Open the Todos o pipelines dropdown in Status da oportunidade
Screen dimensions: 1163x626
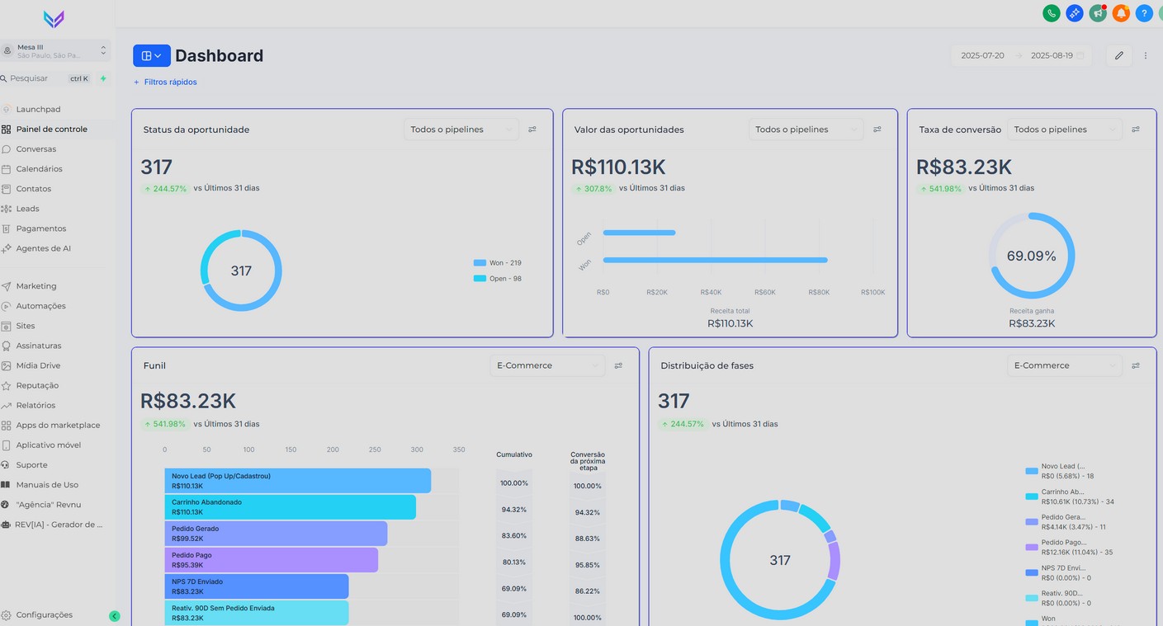(x=461, y=129)
